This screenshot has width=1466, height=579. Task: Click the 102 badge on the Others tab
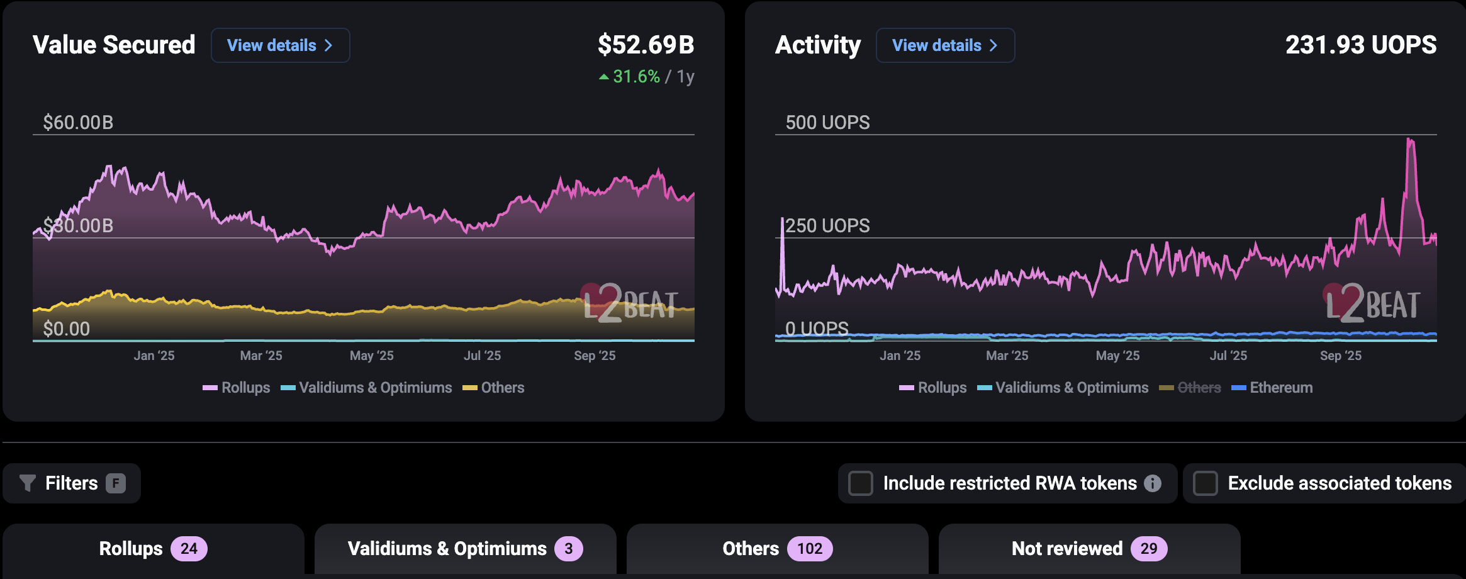811,548
